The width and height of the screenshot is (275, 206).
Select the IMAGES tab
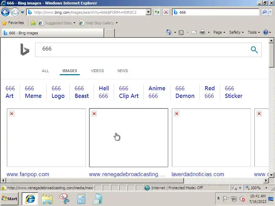70,71
